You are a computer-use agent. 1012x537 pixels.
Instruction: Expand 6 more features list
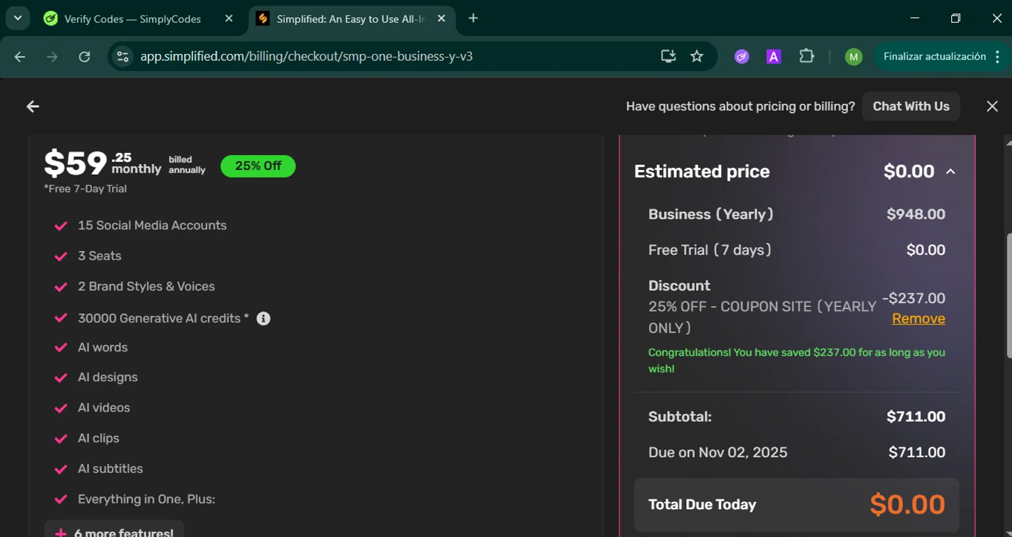click(x=114, y=532)
